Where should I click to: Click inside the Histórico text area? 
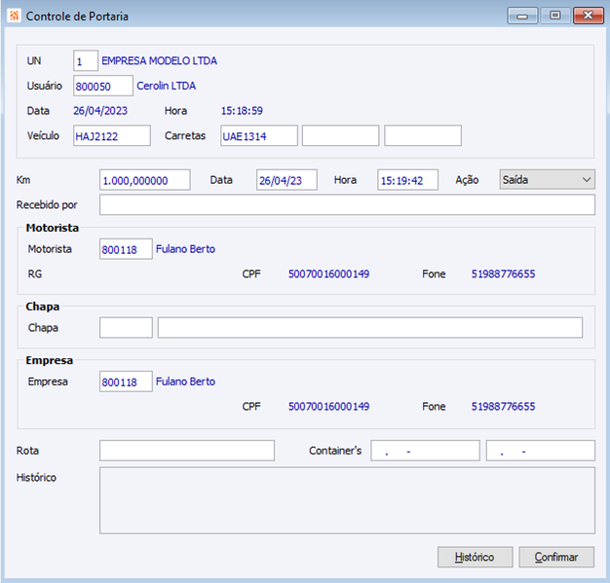(x=347, y=500)
